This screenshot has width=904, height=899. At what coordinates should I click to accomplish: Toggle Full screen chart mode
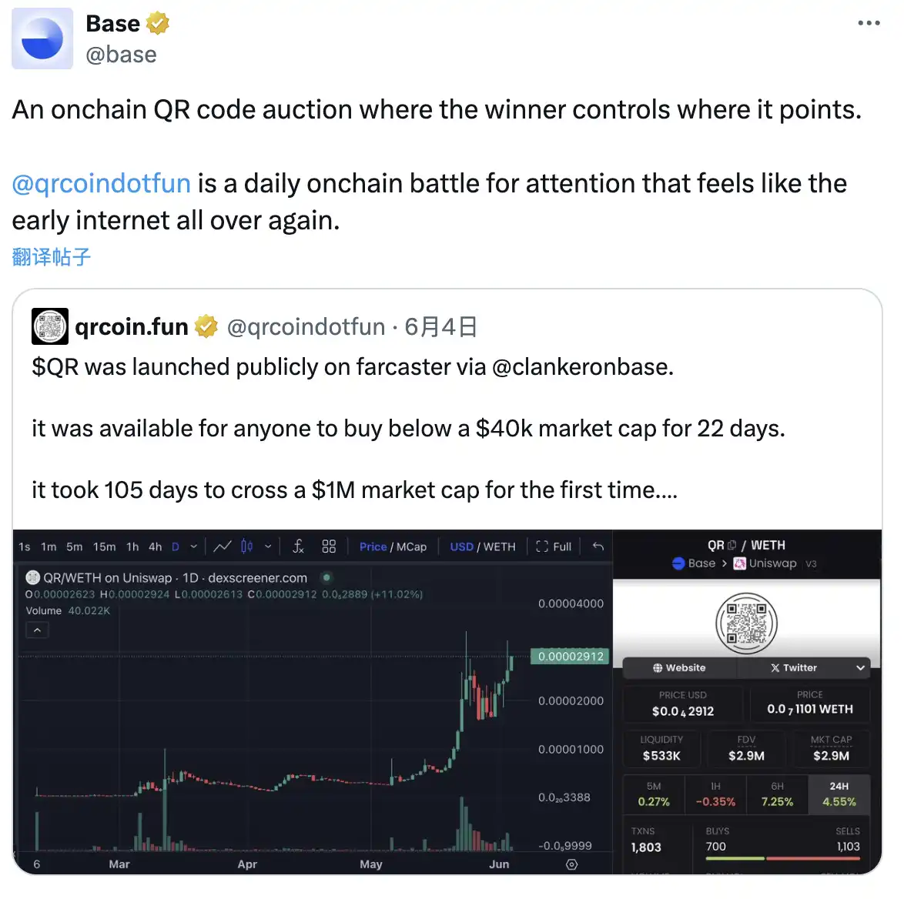554,546
